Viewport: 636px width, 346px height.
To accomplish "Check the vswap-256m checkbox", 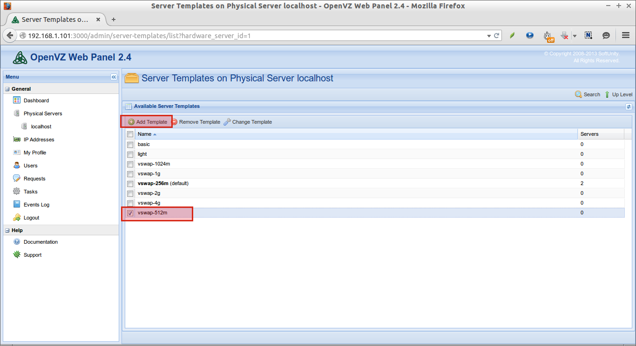I will pyautogui.click(x=130, y=184).
